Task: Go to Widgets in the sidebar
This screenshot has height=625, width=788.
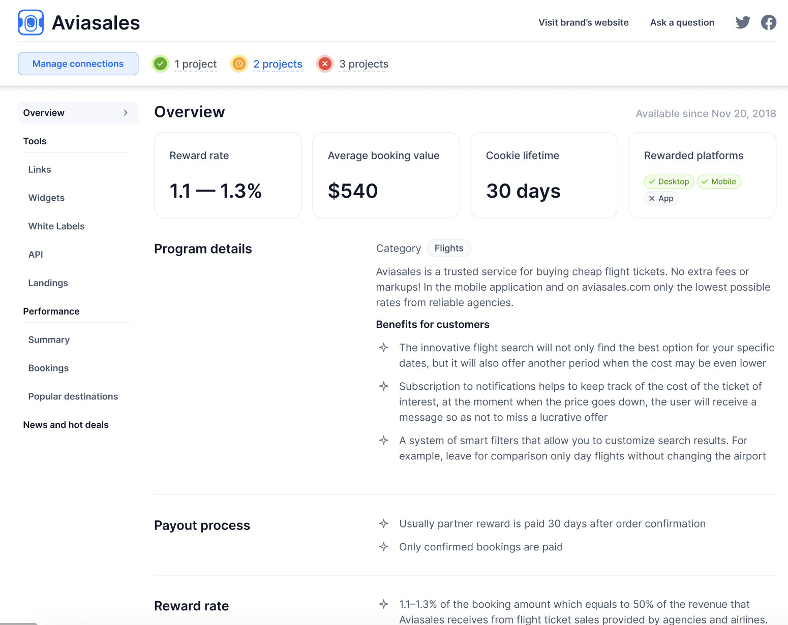Action: click(46, 198)
